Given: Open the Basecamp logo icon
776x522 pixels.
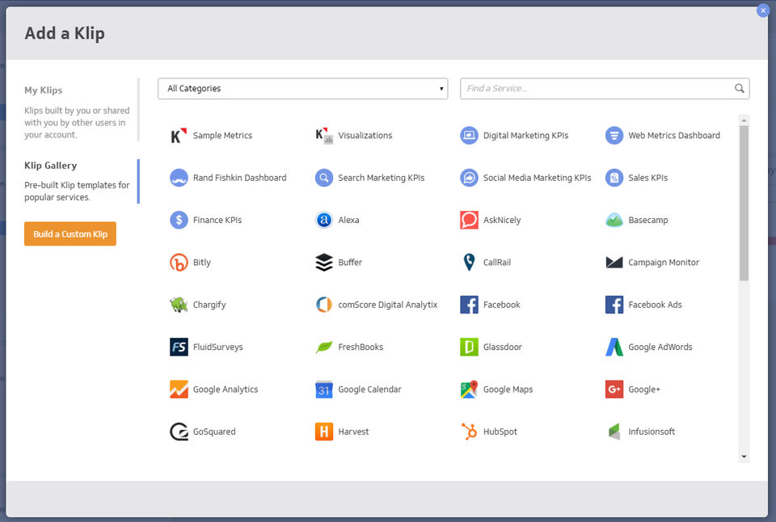Looking at the screenshot, I should coord(614,220).
